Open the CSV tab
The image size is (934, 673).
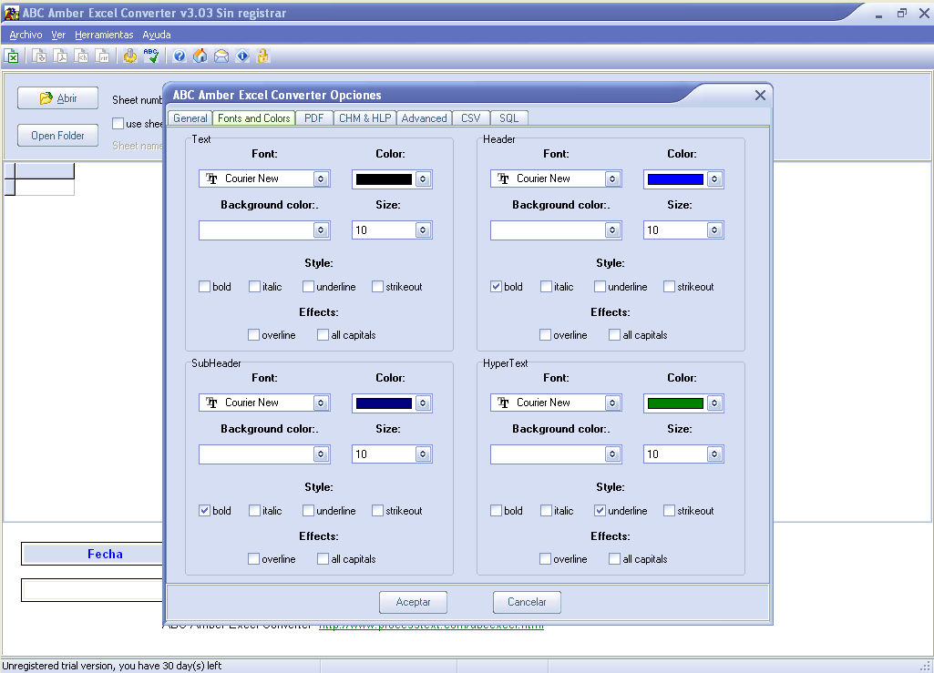click(470, 117)
